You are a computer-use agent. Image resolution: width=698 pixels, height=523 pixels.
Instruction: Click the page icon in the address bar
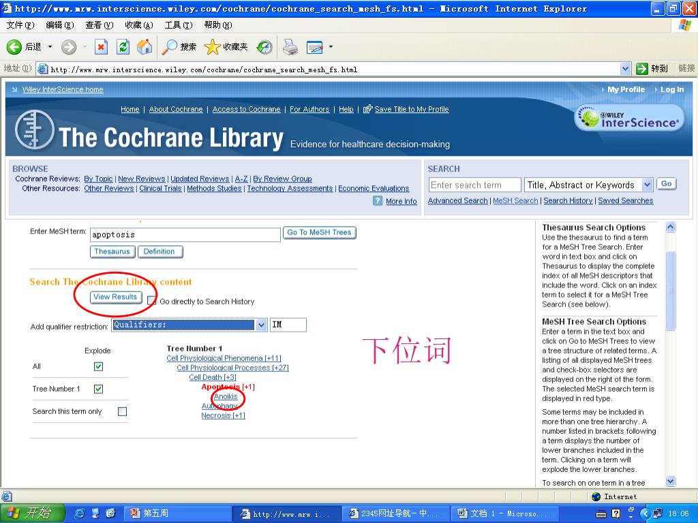pos(43,69)
